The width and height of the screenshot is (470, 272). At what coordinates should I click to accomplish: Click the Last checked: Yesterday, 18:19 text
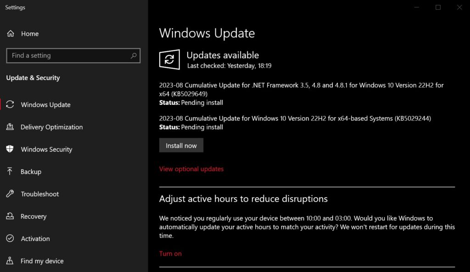229,66
